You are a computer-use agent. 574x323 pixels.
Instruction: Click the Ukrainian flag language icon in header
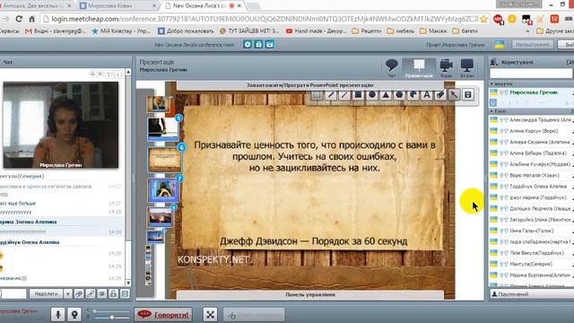[x=500, y=45]
